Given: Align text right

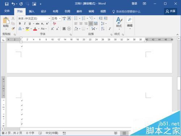Looking at the screenshot, I should (86, 23).
